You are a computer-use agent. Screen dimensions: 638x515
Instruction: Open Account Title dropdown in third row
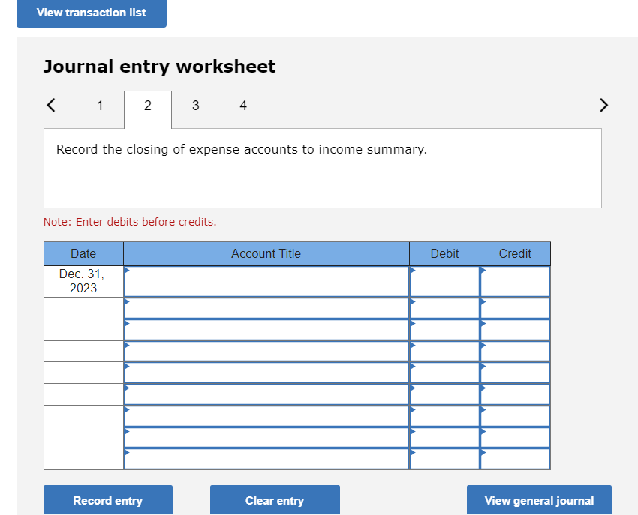click(266, 330)
